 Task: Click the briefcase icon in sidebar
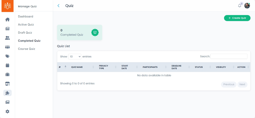[7, 75]
